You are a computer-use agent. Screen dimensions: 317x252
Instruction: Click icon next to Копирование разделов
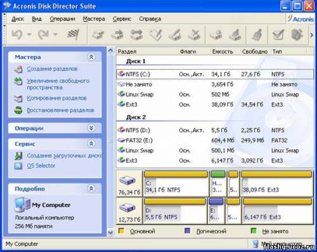(x=18, y=98)
